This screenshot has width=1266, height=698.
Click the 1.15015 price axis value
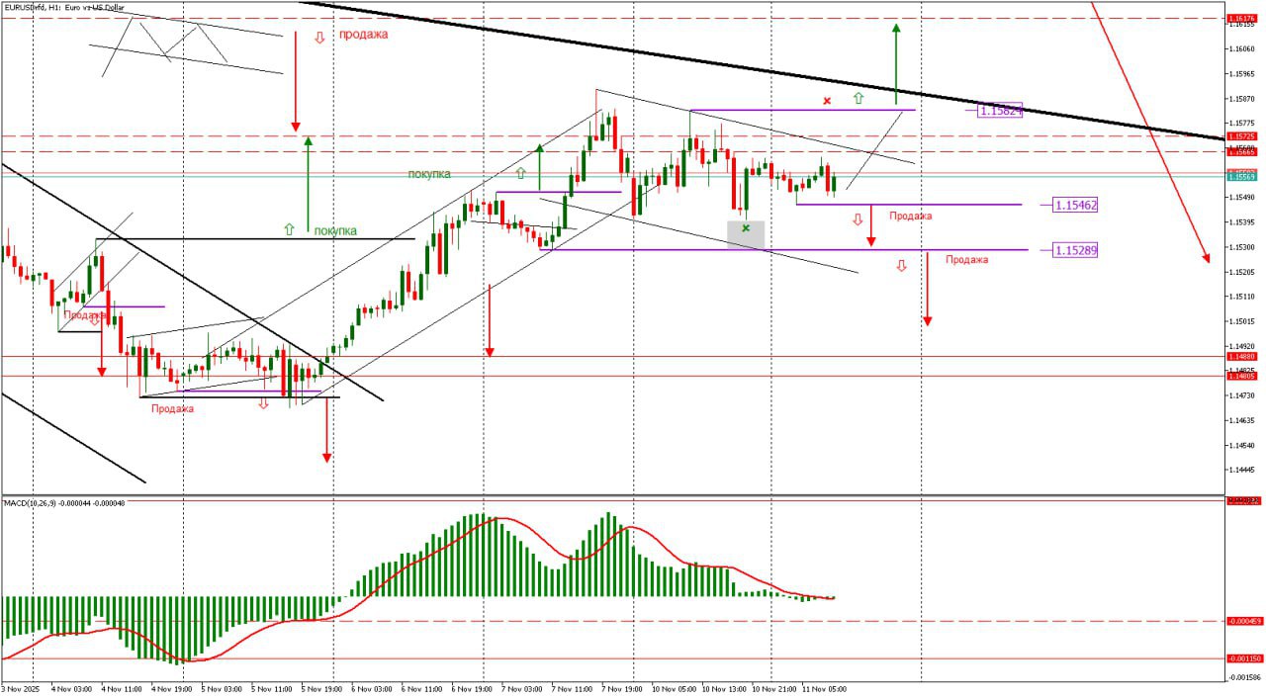[x=1241, y=321]
